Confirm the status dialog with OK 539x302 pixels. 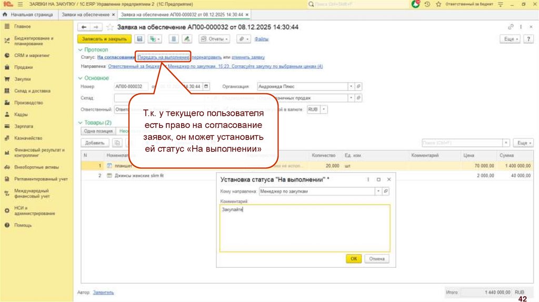[354, 259]
